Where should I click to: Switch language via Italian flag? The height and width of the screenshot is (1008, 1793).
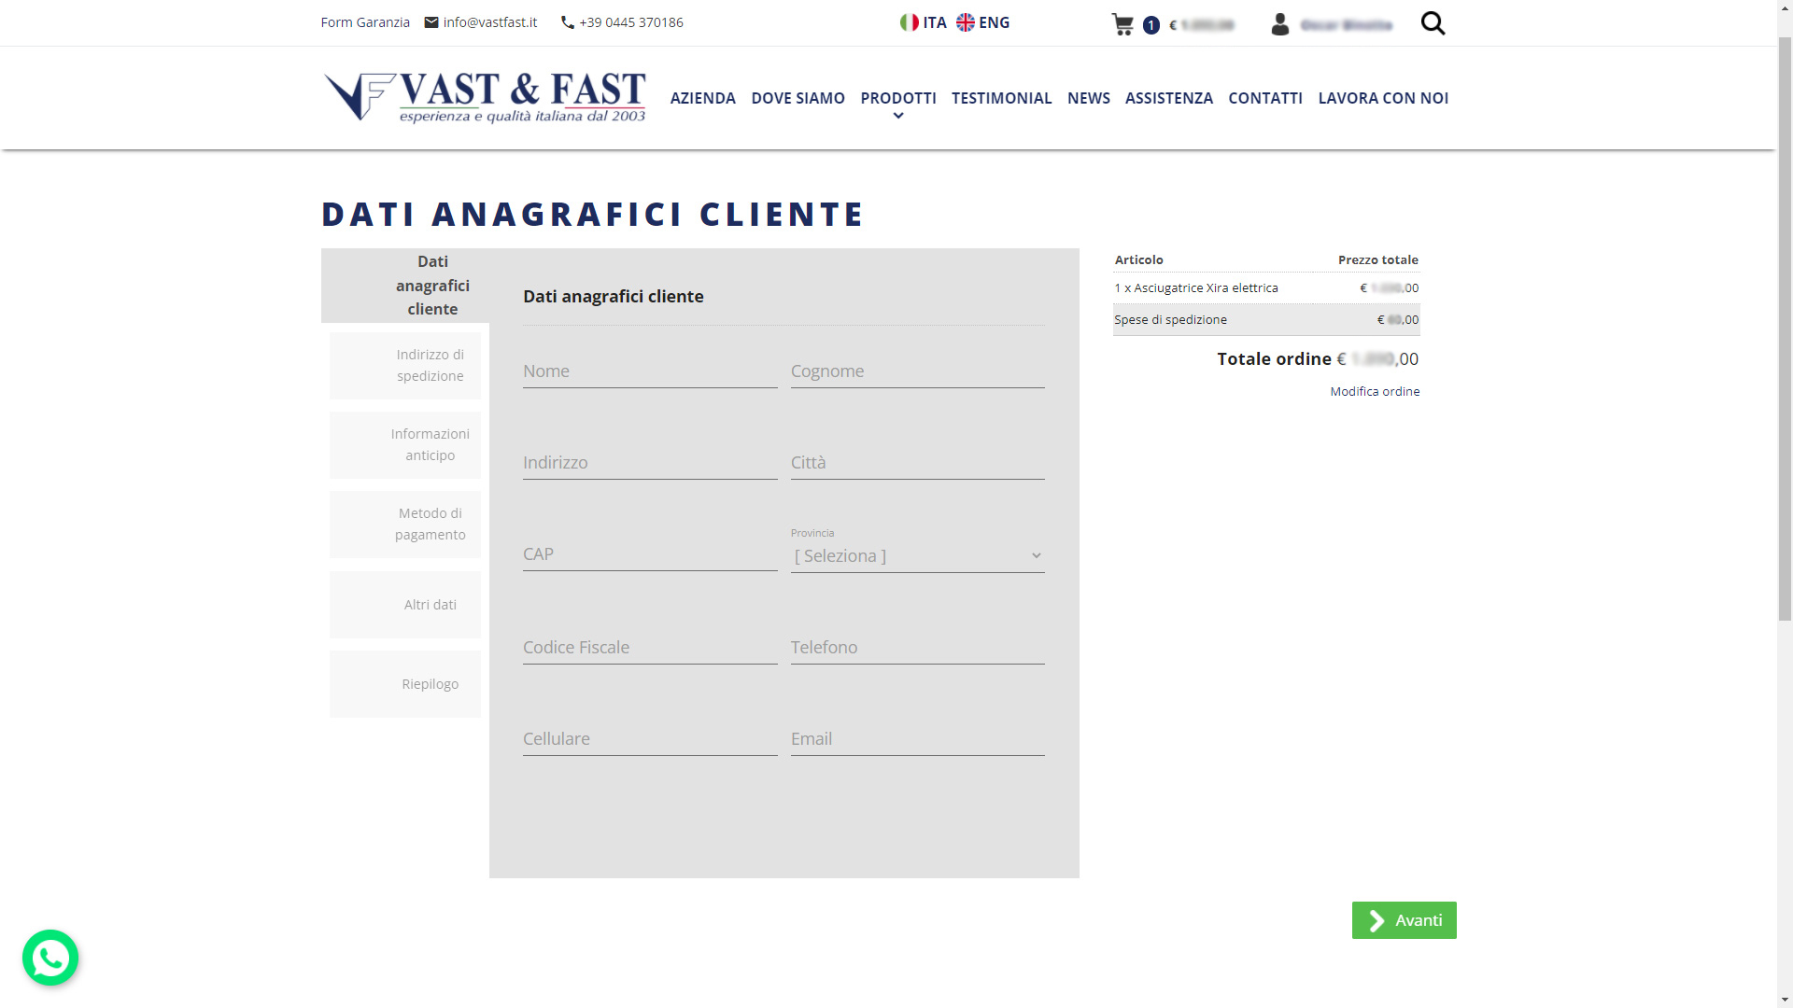tap(910, 22)
